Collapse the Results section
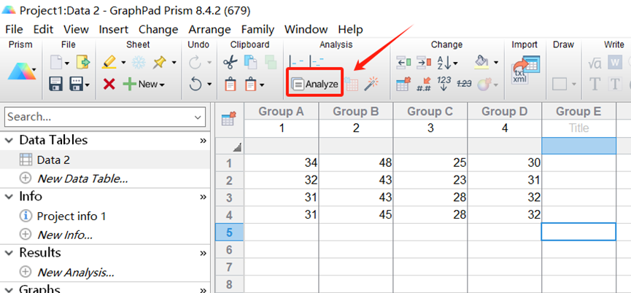Image resolution: width=631 pixels, height=293 pixels. click(8, 253)
